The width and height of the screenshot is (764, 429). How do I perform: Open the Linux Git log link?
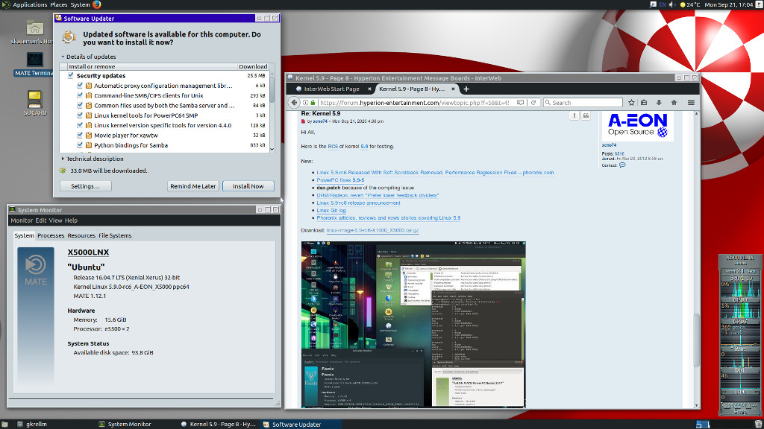point(331,211)
